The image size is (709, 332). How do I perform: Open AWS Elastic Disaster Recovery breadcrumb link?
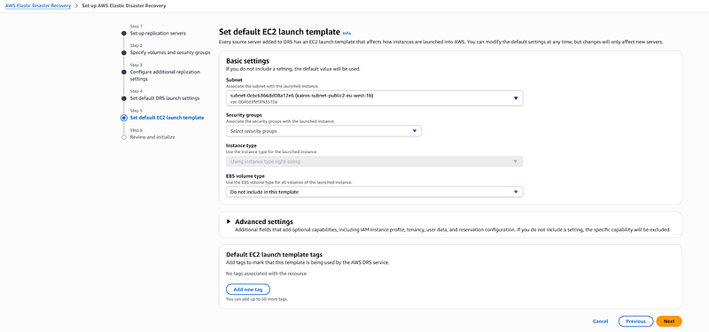38,6
